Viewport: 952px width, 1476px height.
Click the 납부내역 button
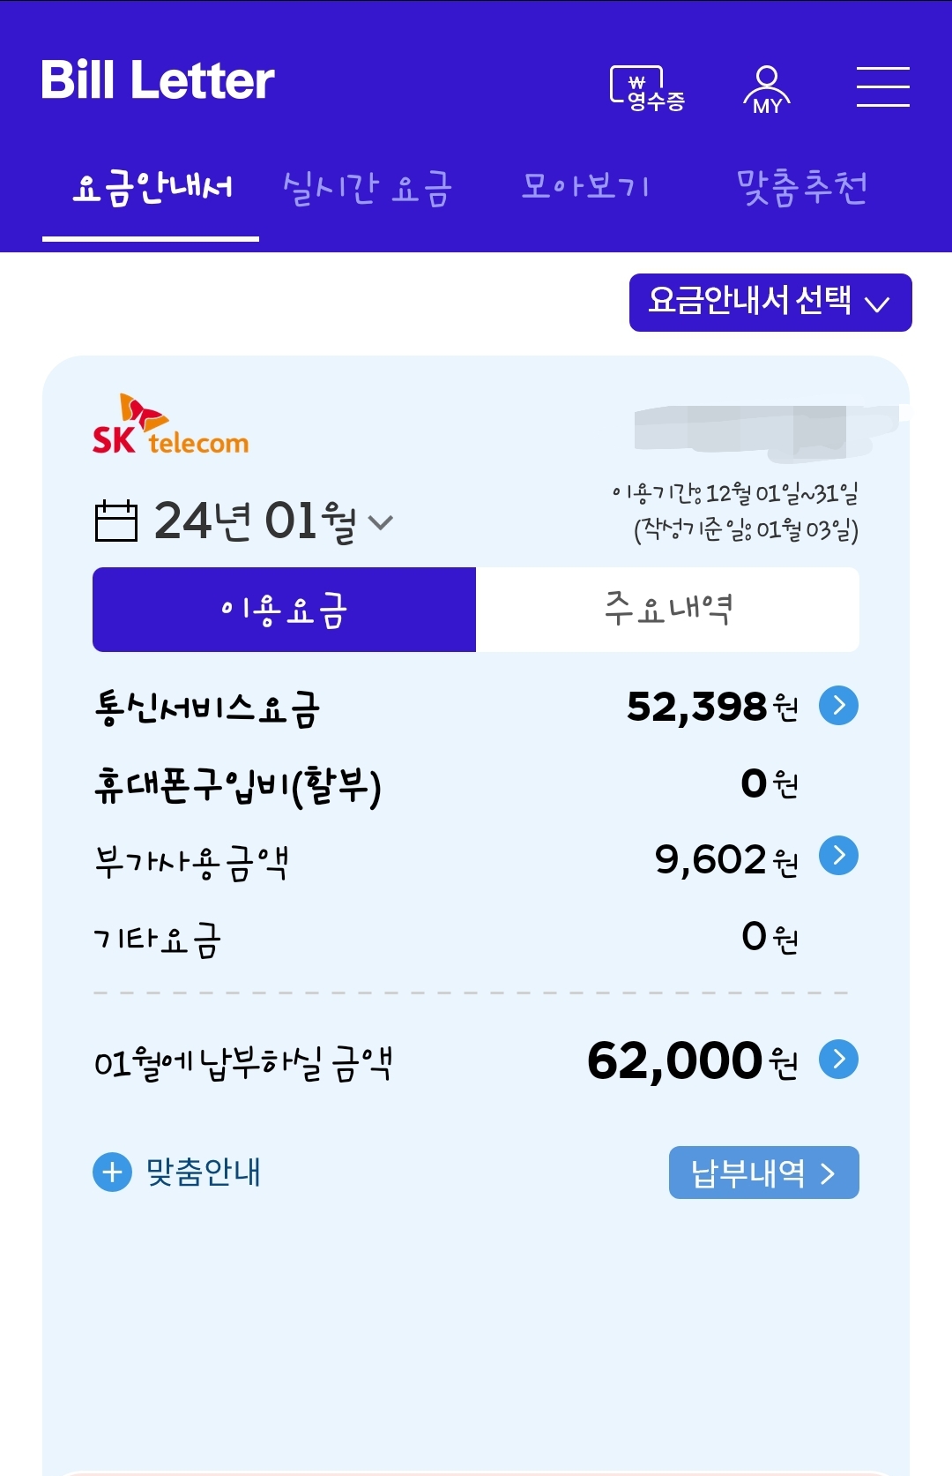[763, 1173]
